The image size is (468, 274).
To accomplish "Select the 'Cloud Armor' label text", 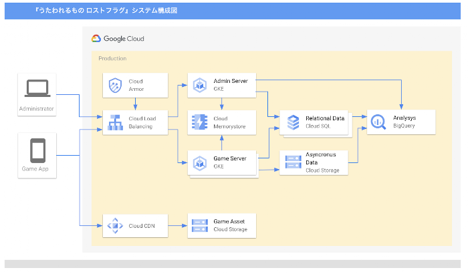I will point(136,85).
